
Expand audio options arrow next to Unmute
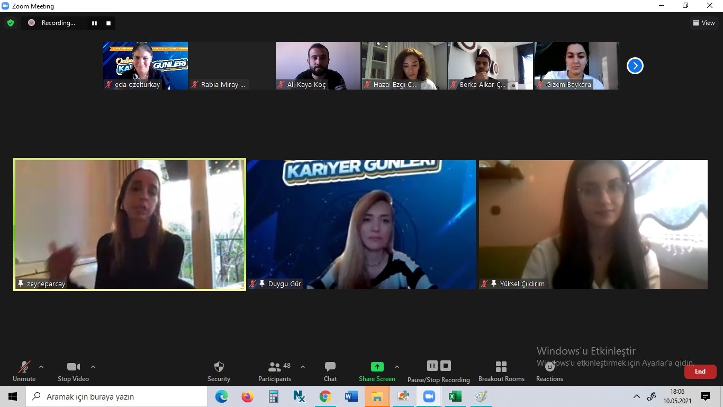pos(41,367)
